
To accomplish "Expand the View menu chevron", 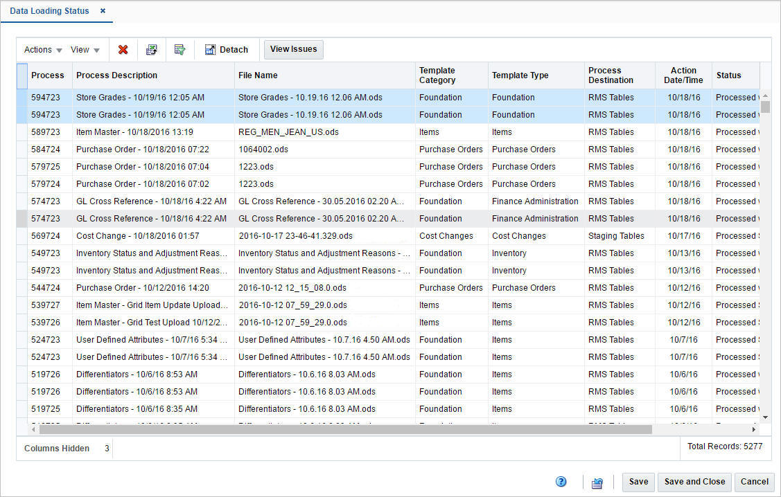I will tap(96, 50).
